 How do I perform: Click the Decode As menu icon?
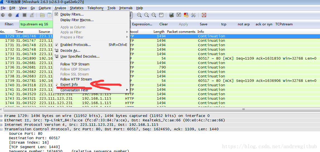pos(57,51)
